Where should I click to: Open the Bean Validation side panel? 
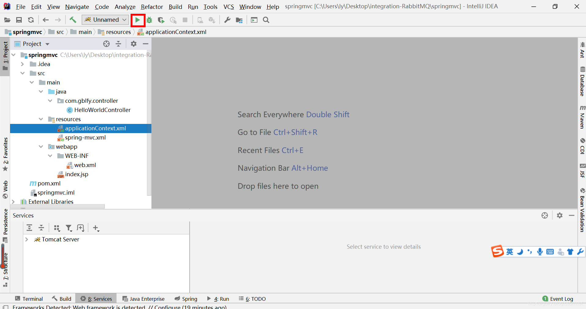(582, 210)
